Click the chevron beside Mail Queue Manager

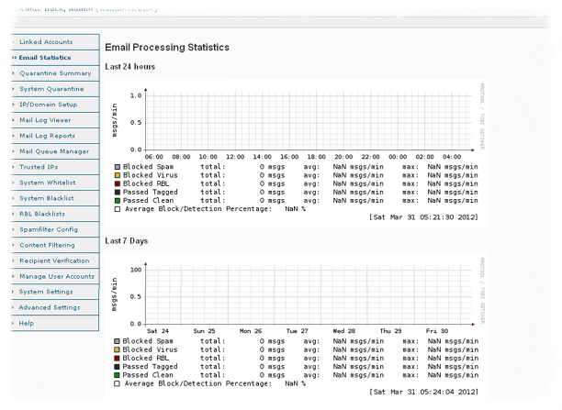click(x=13, y=151)
